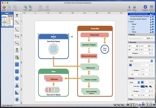The image size is (156, 108).
Task: Click the geometry W width field
Action: click(x=135, y=50)
